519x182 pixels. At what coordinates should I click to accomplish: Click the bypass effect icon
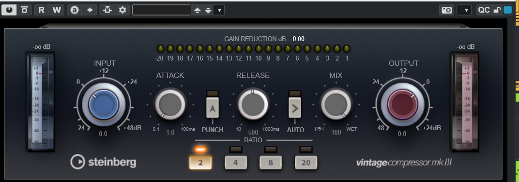point(24,10)
